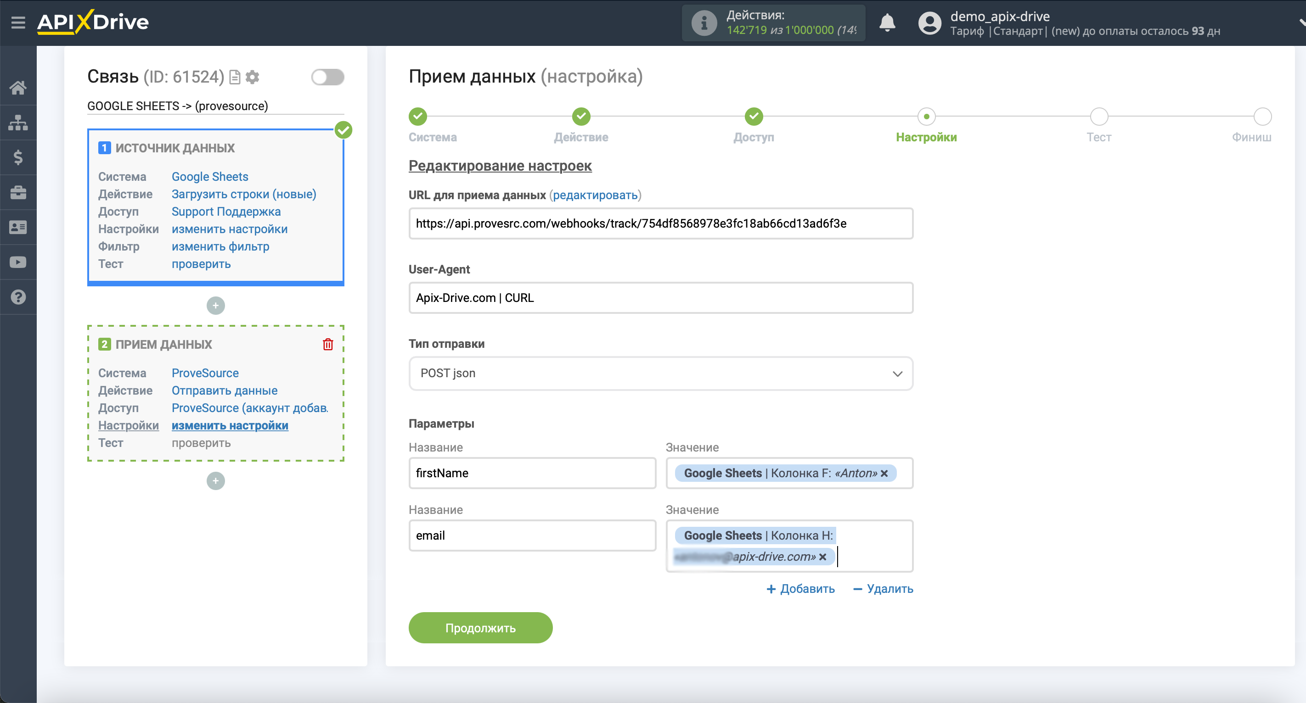
Task: Go to the Тест step
Action: [1098, 117]
